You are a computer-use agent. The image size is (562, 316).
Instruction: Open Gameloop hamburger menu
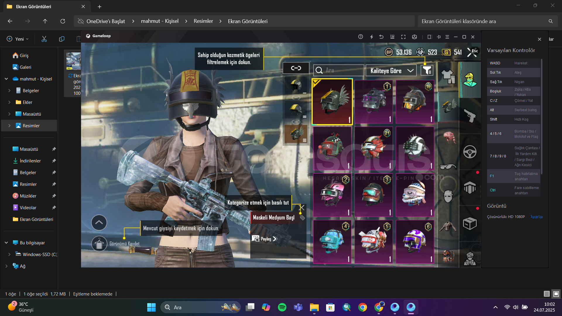(x=447, y=37)
